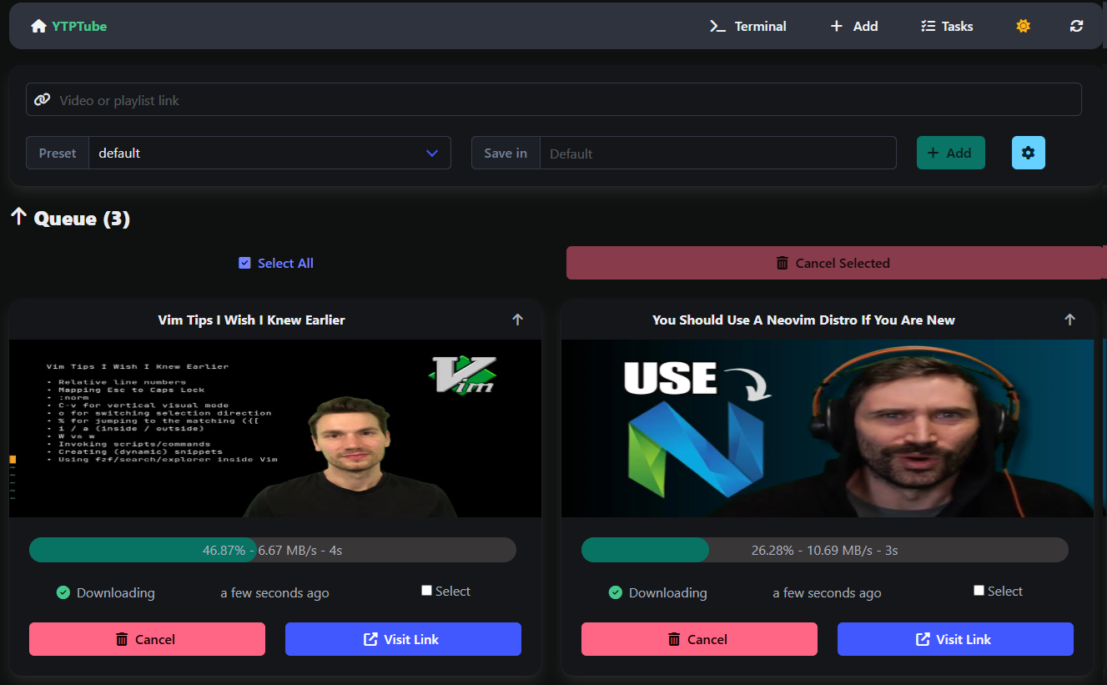
Task: Click the Neovim Distro video thumbnail
Action: pos(828,428)
